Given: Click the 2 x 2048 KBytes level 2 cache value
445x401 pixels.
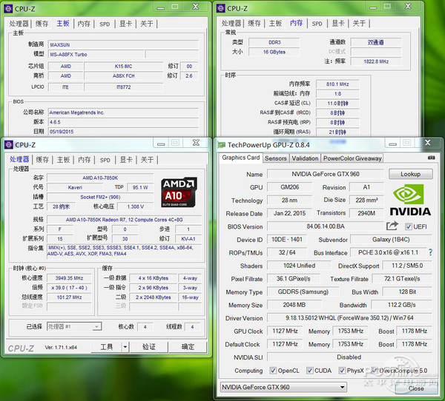Looking at the screenshot, I should pos(154,297).
